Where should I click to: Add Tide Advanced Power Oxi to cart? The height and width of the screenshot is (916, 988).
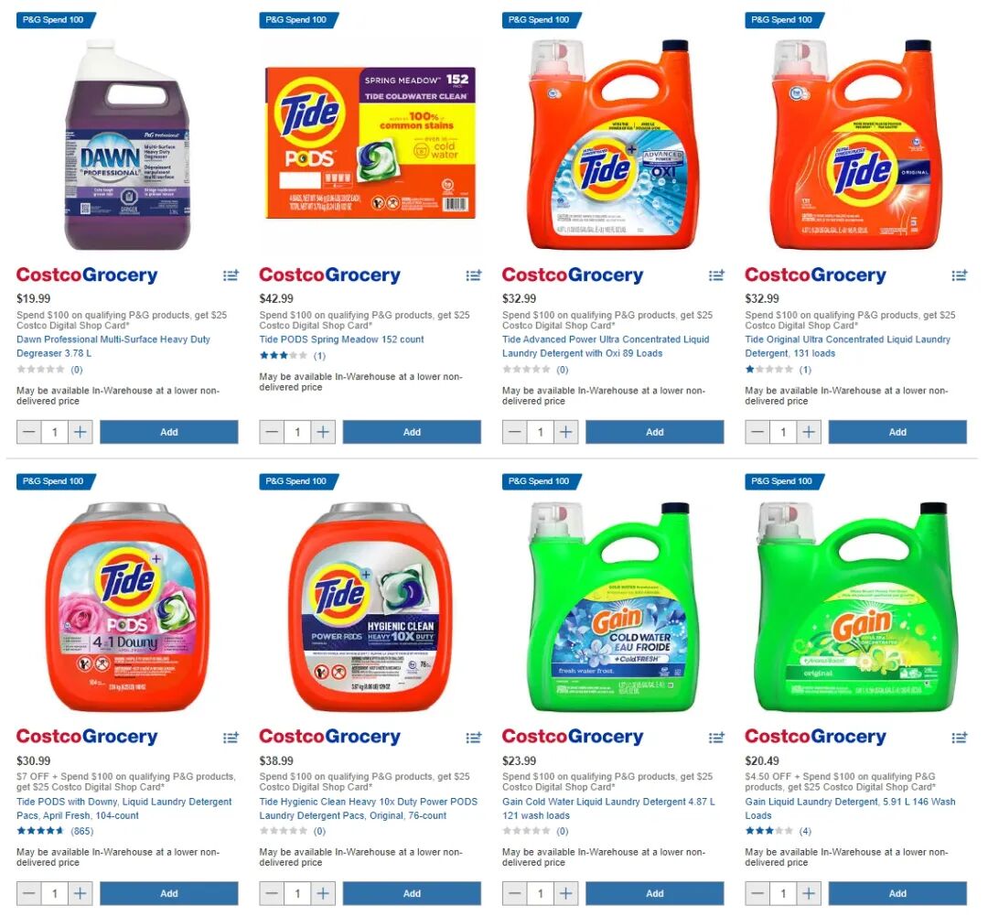coord(655,432)
